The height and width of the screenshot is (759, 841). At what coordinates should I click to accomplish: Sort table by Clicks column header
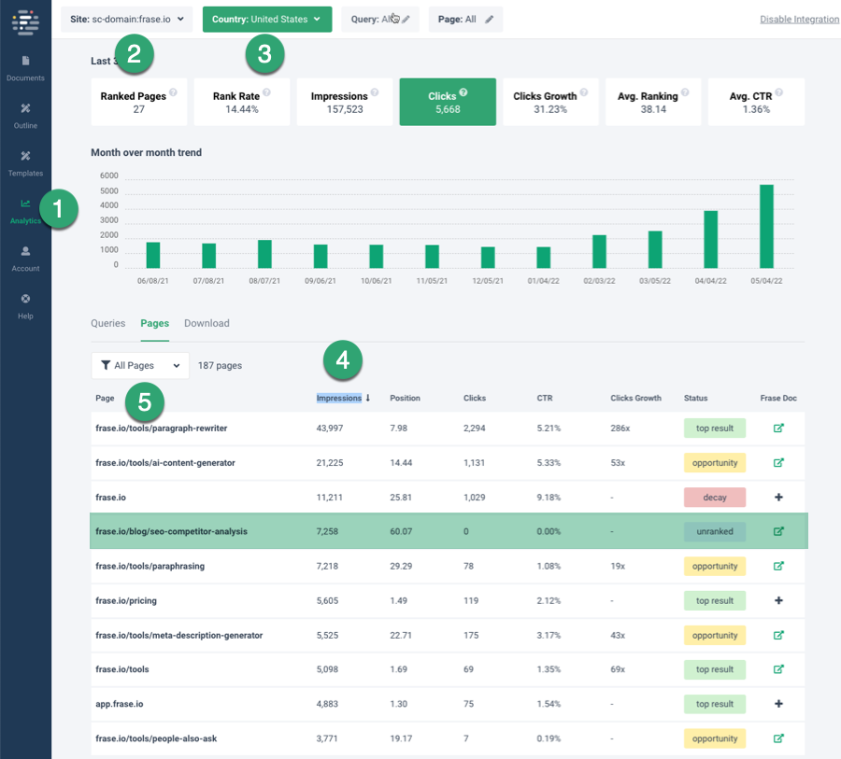(475, 398)
